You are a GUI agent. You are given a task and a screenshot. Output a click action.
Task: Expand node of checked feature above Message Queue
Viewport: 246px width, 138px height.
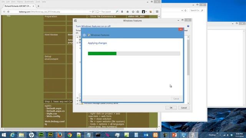pyautogui.click(x=77, y=100)
